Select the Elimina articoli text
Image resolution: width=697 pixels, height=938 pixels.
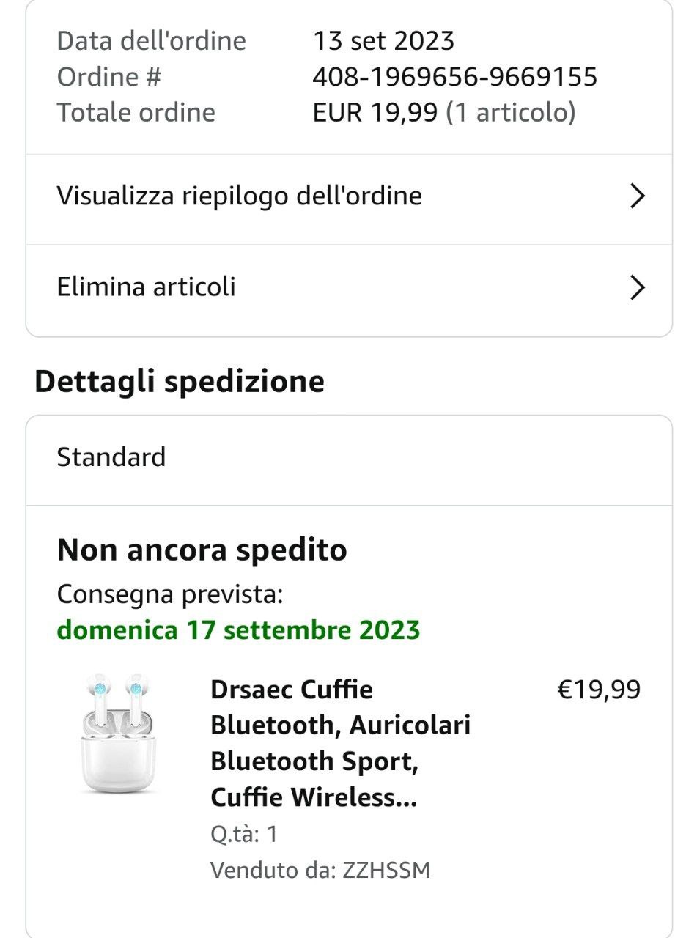point(146,287)
